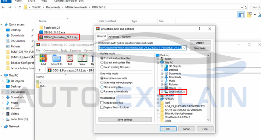The height and width of the screenshot is (140, 261).
Task: Expand Local Disk (C:) node in tree
Action: [x=162, y=92]
